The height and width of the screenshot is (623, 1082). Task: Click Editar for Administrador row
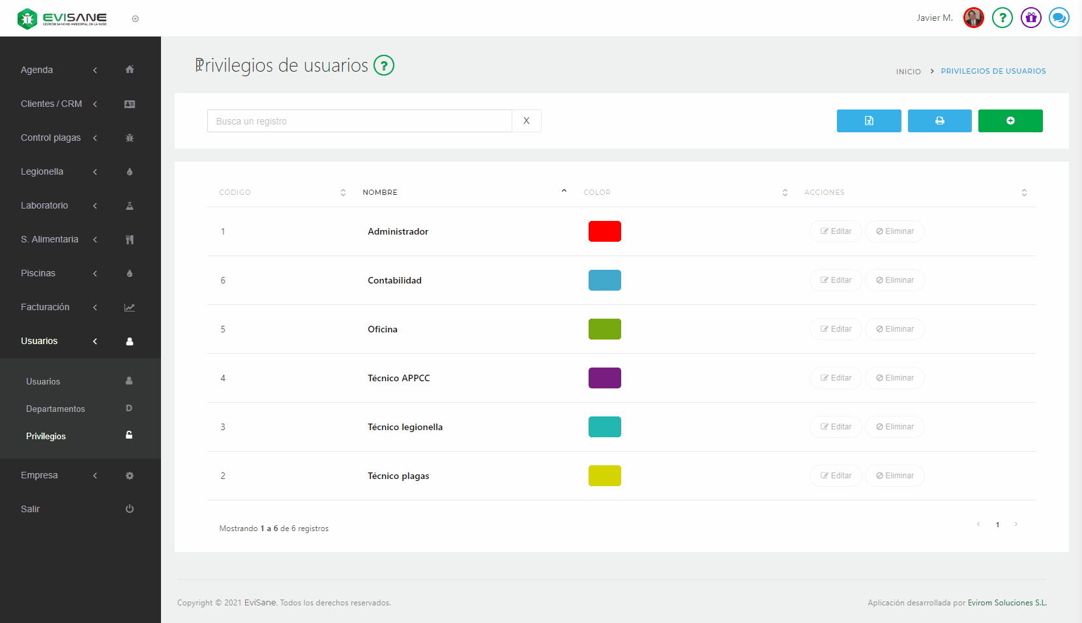click(836, 231)
